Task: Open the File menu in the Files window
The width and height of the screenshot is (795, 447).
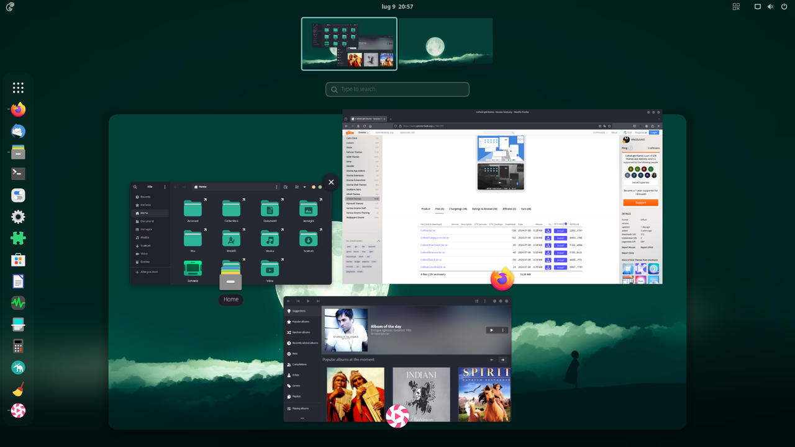Action: (150, 186)
